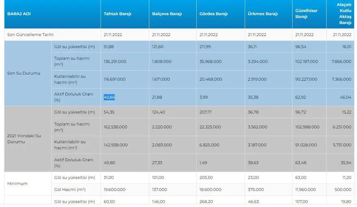This screenshot has height=207, width=357.
Task: Select the 136.291.000 total volume cell
Action: [x=115, y=62]
